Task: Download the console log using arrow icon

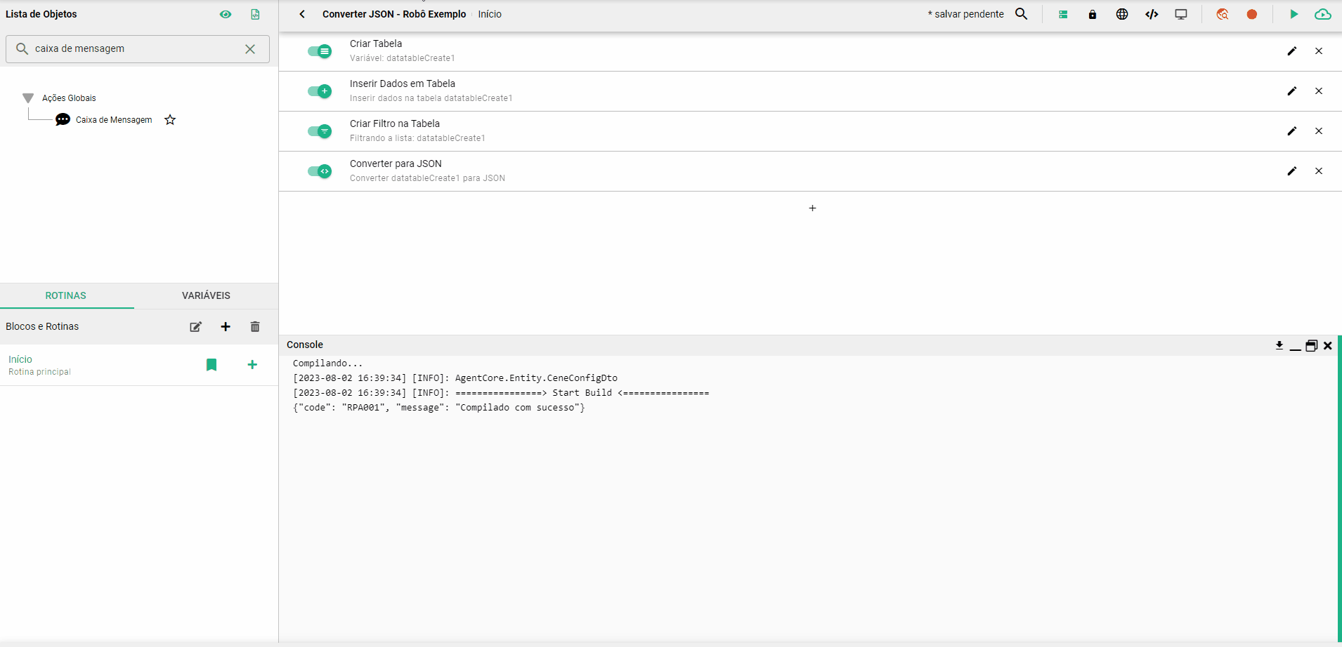Action: coord(1279,345)
